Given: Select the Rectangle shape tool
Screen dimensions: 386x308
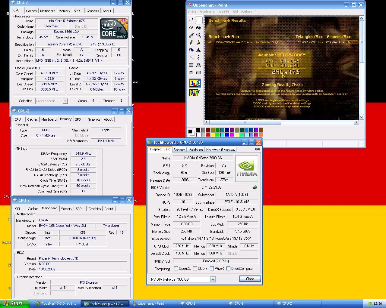Looking at the screenshot, I should coord(191,65).
